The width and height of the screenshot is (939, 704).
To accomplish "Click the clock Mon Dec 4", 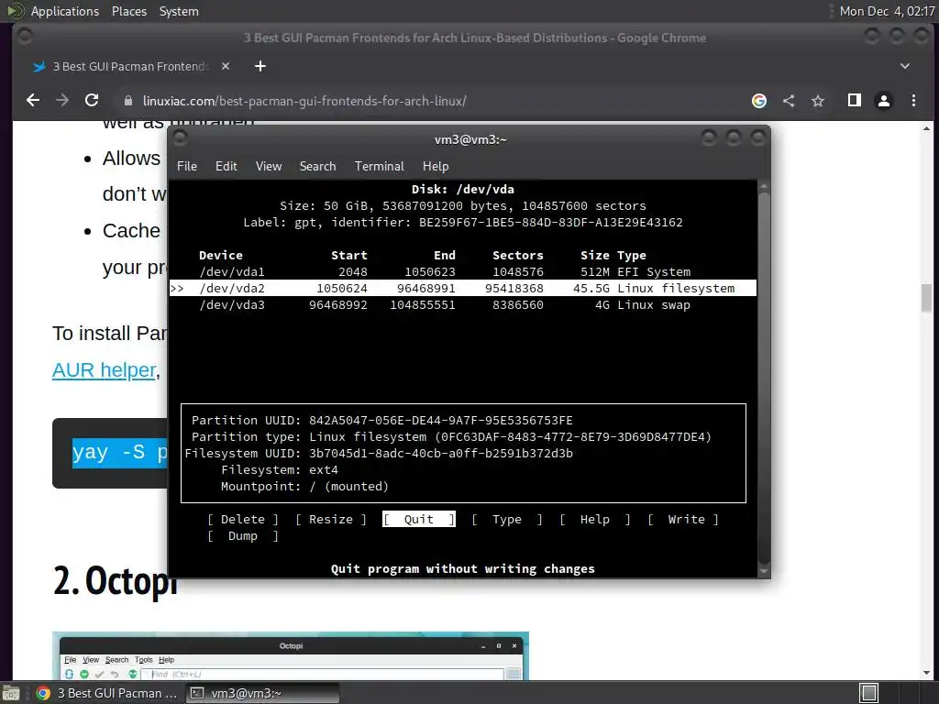I will click(x=887, y=11).
